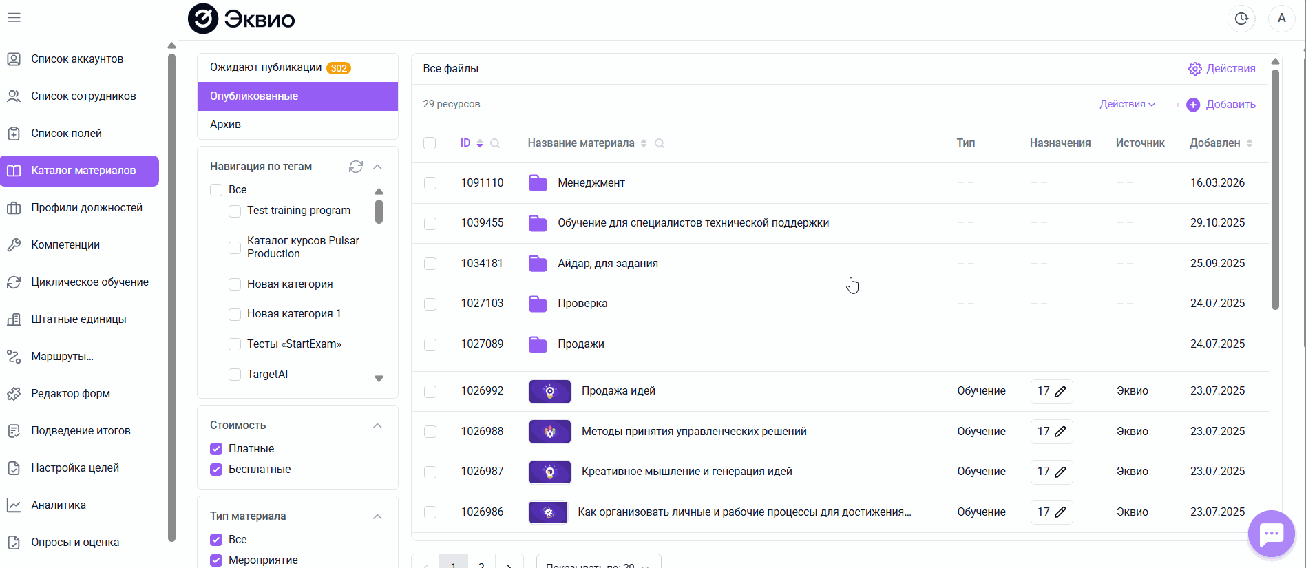This screenshot has width=1306, height=568.
Task: Click the Добавить button
Action: [x=1221, y=105]
